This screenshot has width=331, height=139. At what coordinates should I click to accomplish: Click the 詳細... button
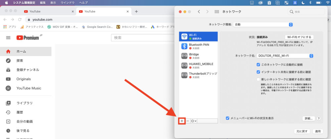click(308, 118)
